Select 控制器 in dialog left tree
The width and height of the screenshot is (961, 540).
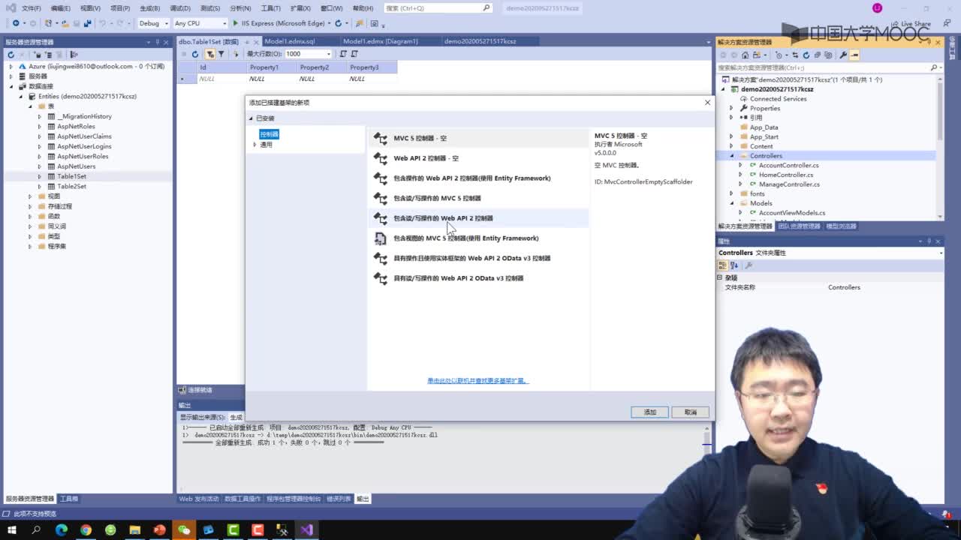coord(269,134)
